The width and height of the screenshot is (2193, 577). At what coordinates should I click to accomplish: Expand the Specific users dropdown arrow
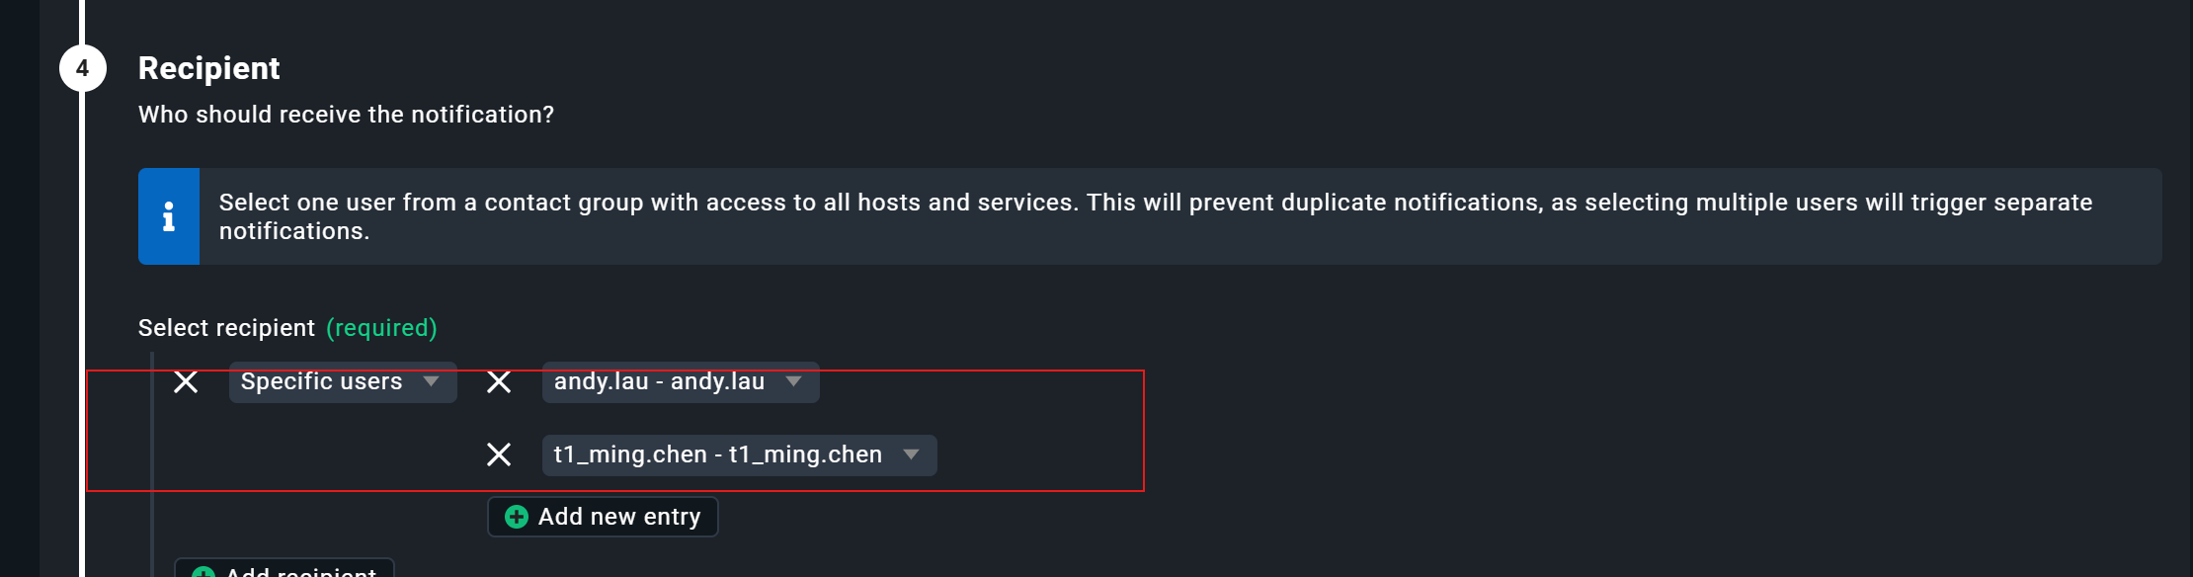[x=431, y=381]
